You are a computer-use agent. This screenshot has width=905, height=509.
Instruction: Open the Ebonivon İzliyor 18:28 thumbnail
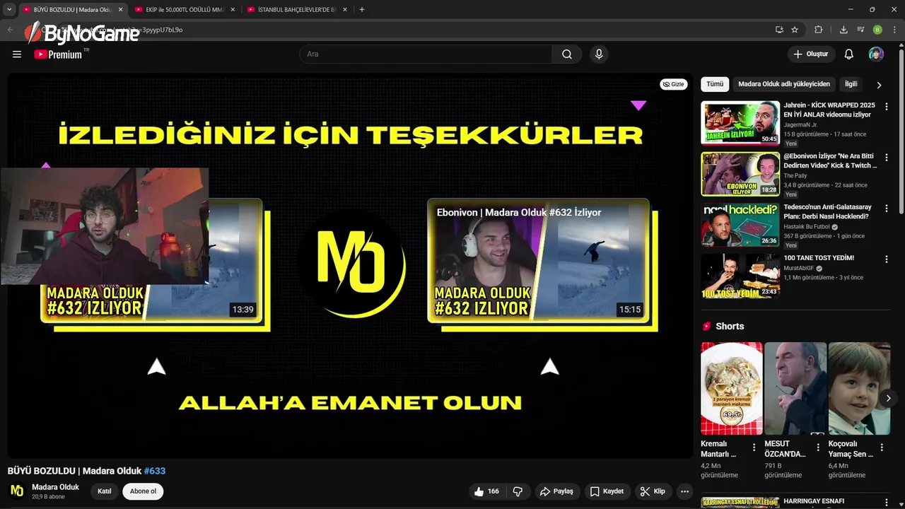pos(740,174)
